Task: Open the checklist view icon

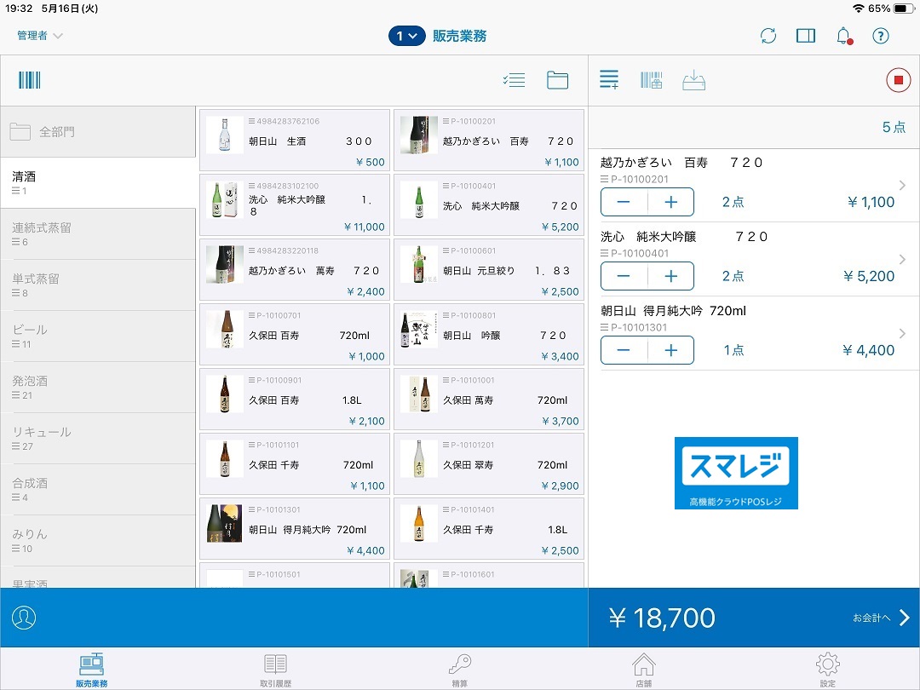Action: [514, 80]
